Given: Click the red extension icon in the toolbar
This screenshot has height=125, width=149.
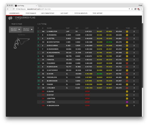Looking at the screenshot, I should point(139,9).
